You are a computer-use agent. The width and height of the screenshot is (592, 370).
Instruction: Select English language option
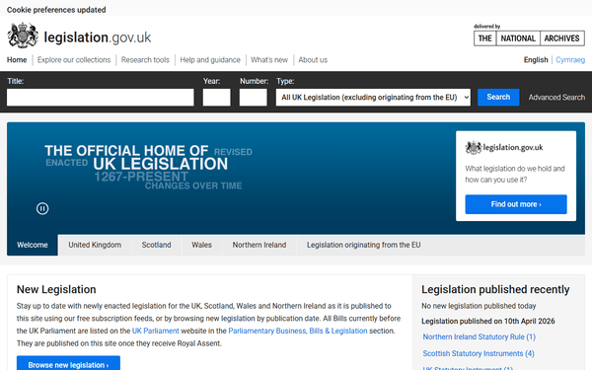click(536, 59)
